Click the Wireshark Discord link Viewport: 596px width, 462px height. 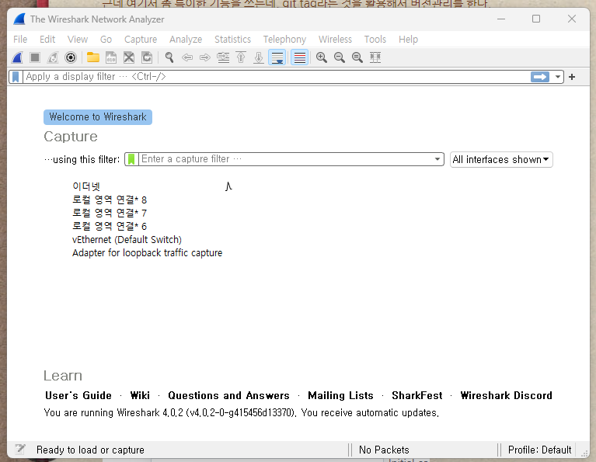(506, 395)
